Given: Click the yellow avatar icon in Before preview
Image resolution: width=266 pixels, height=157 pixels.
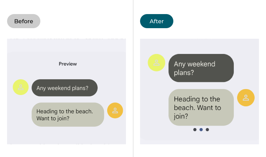Looking at the screenshot, I should coord(21,87).
